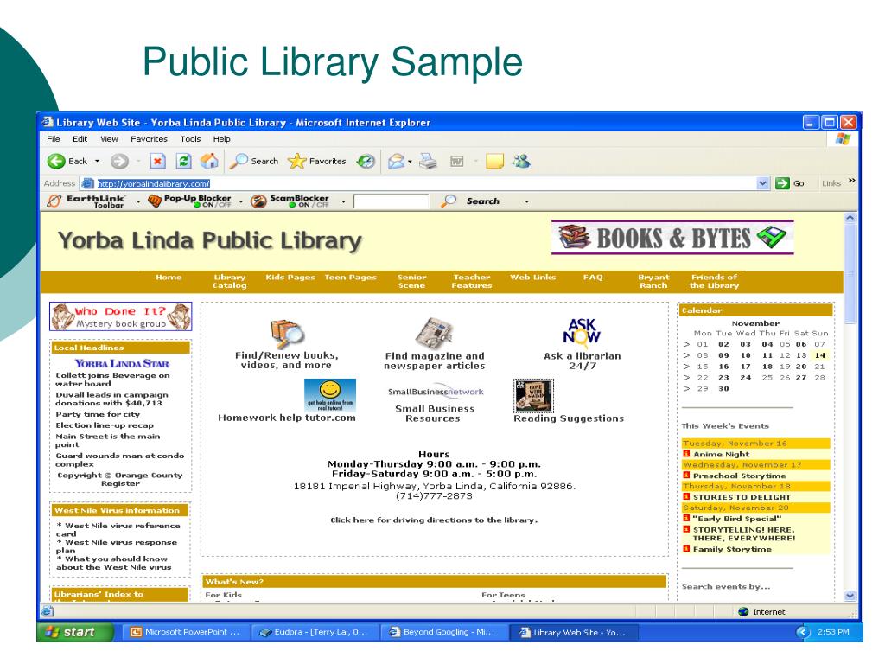Screen dimensions: 885x664
Task: Expand the EarthLink Toolbar menu arrow
Action: (x=137, y=201)
